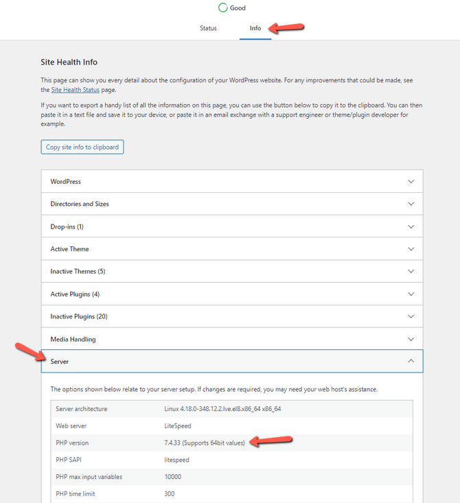Collapse the Server section chevron
The height and width of the screenshot is (503, 460).
[411, 361]
